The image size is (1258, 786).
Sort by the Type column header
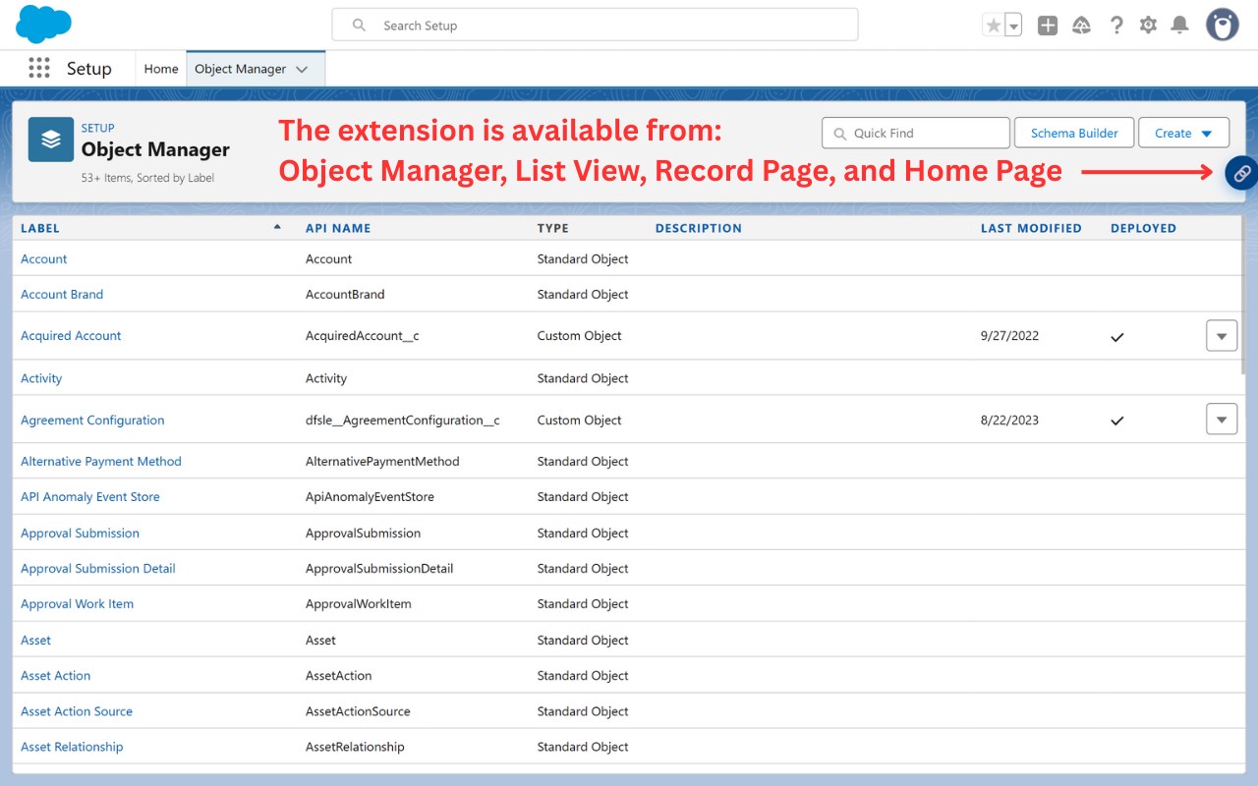[553, 228]
